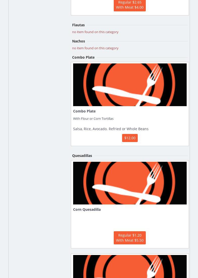Click the $12.00 Combo Plate price button
198x278 pixels.
tap(130, 138)
